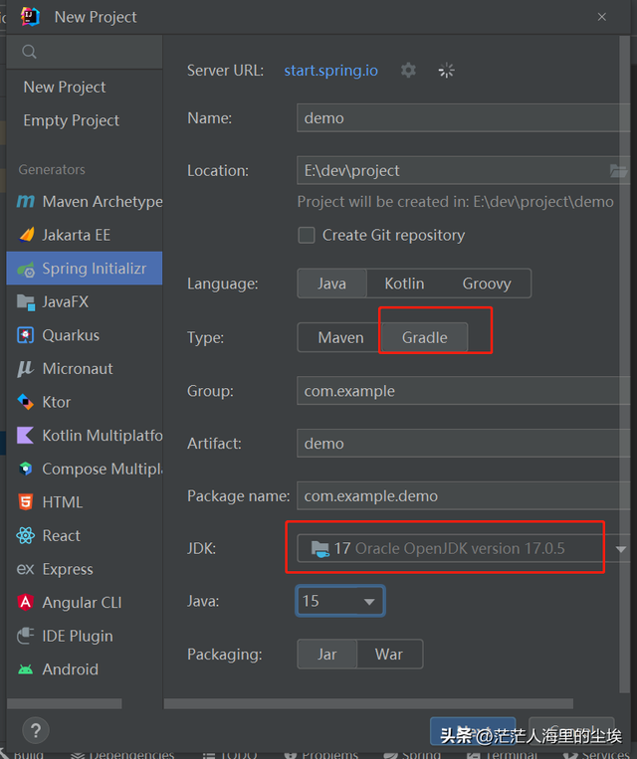Image resolution: width=637 pixels, height=759 pixels.
Task: Click the IDE Plugin icon
Action: coord(26,636)
